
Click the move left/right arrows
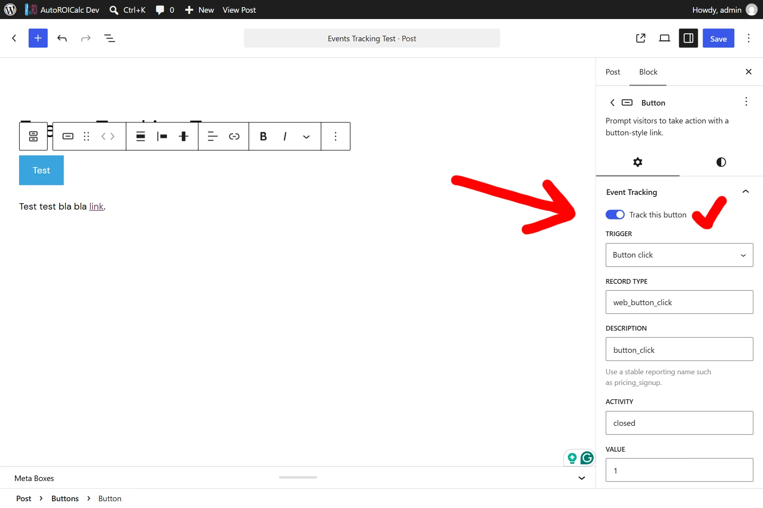[108, 137]
